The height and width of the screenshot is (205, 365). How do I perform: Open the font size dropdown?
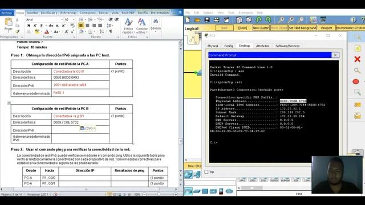74,19
